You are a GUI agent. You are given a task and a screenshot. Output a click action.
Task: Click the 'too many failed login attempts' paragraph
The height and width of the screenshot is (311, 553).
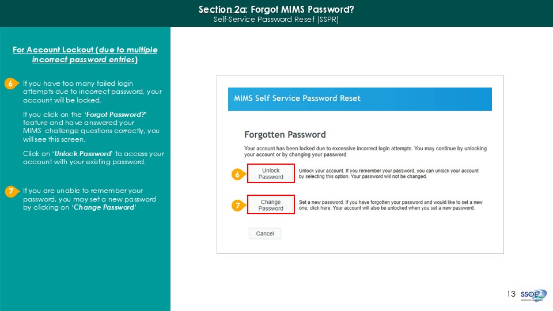click(92, 92)
